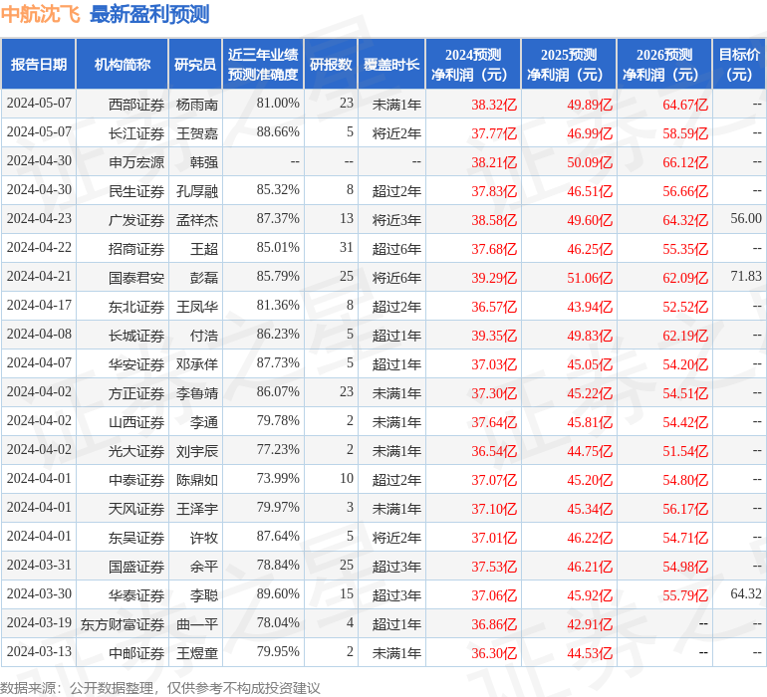Viewport: 767px width, 697px height.
Task: Click 2025 profit forecast 51.06亿
Action: pos(590,278)
